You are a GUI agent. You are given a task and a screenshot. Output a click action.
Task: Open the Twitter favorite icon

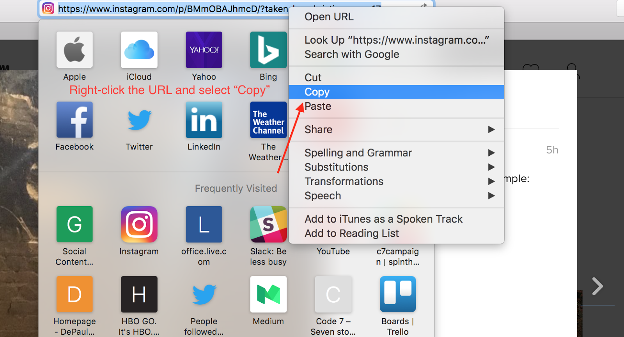[139, 120]
